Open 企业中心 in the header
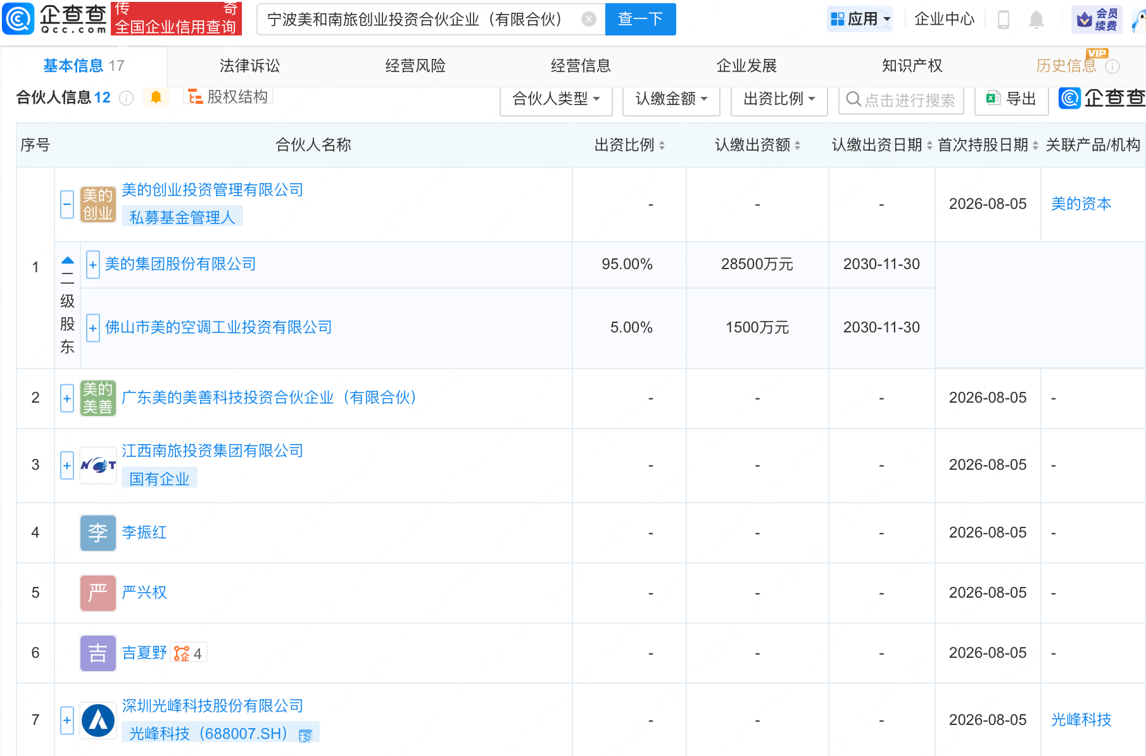 tap(945, 19)
